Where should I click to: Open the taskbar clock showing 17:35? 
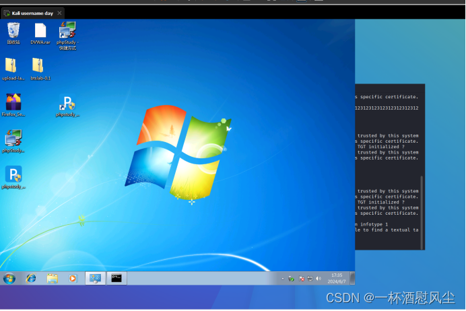337,278
